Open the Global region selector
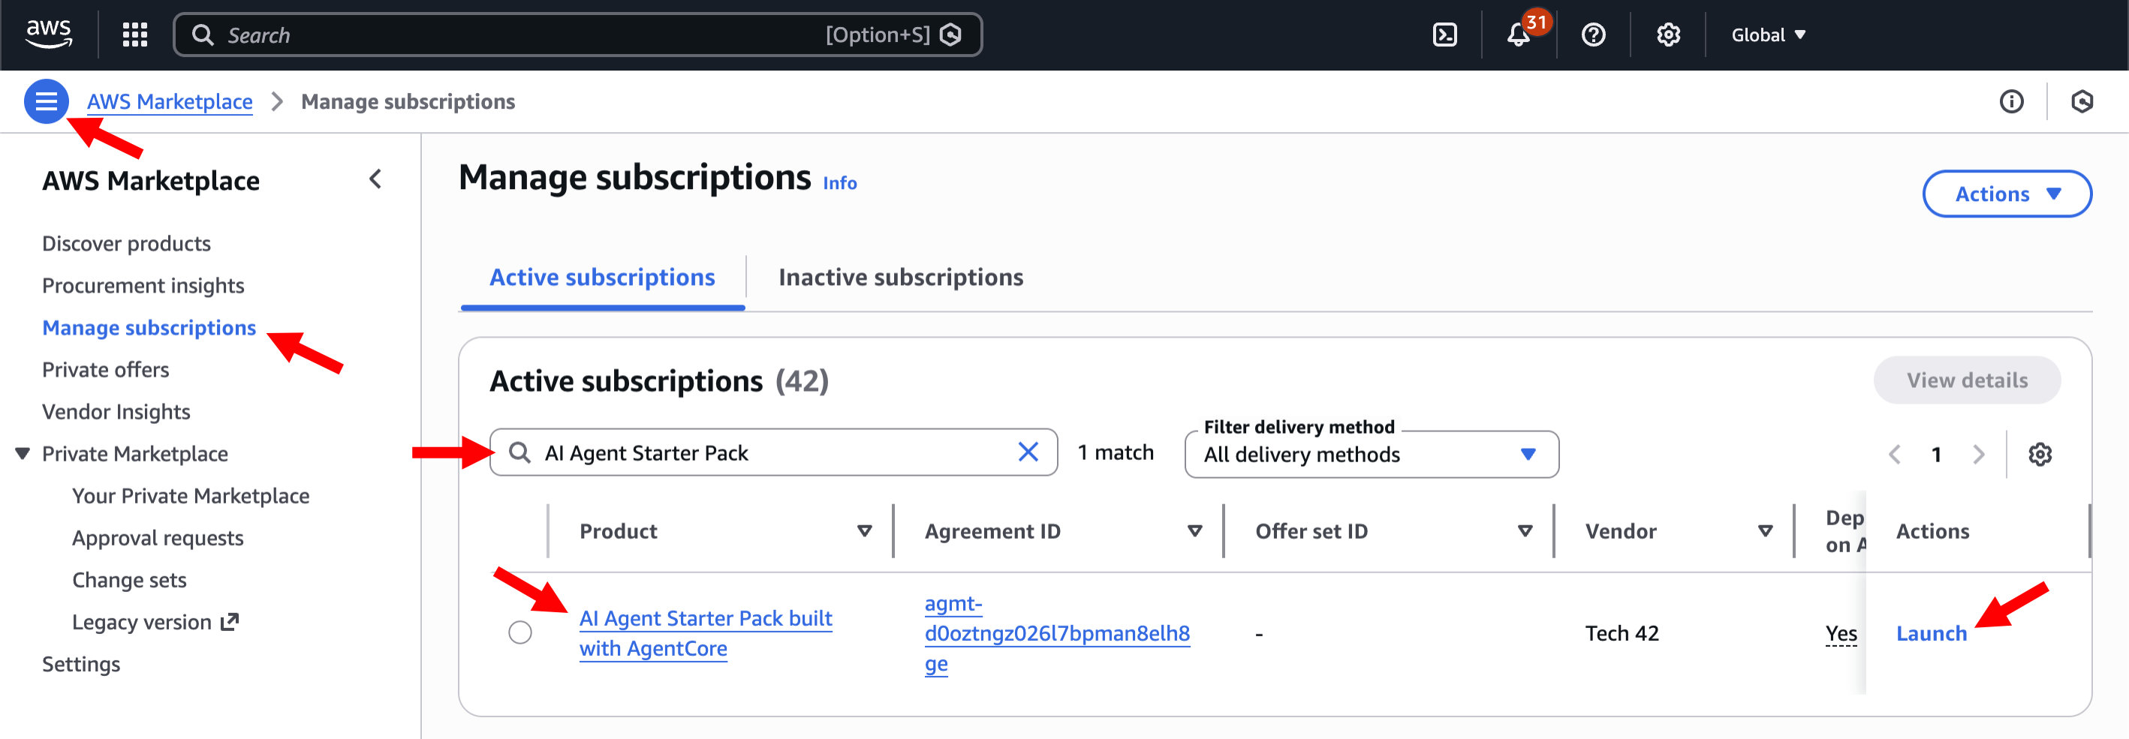 [x=1768, y=35]
